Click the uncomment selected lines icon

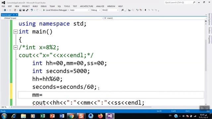(141, 10)
